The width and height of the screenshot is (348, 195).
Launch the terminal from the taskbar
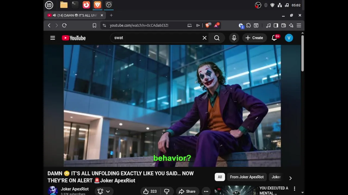click(x=75, y=5)
